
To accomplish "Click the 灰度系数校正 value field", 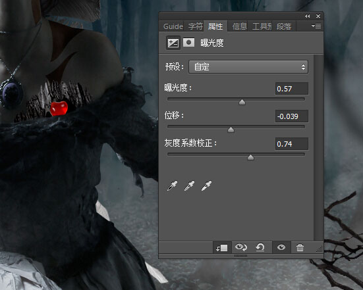I will 292,144.
